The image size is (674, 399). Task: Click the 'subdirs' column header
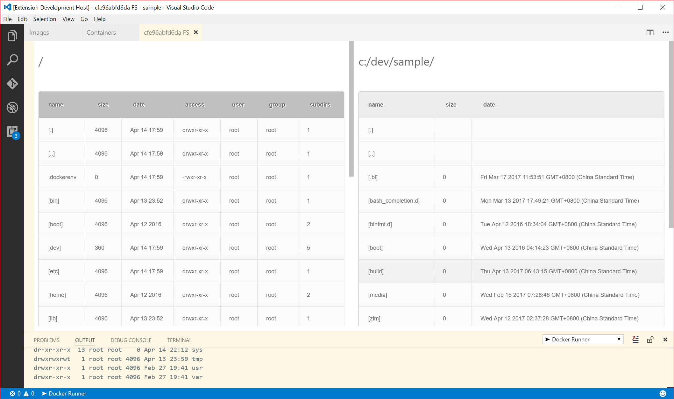point(320,105)
